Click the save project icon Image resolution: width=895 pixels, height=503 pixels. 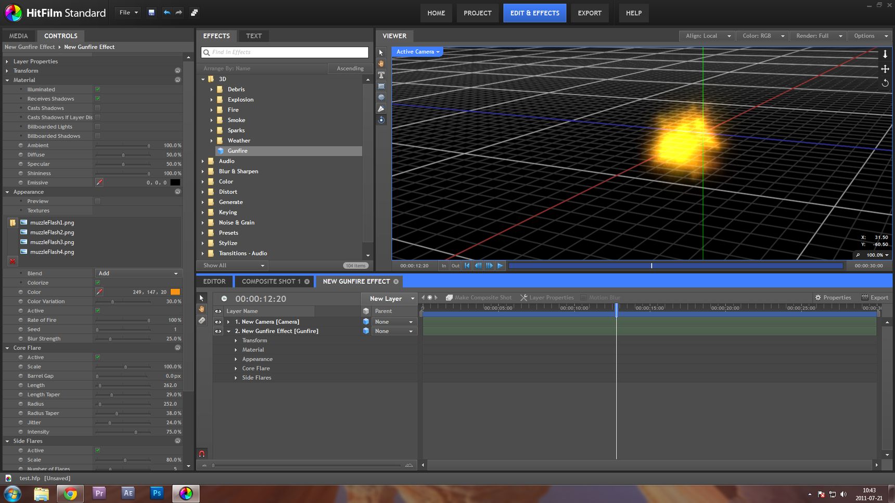[x=151, y=12]
